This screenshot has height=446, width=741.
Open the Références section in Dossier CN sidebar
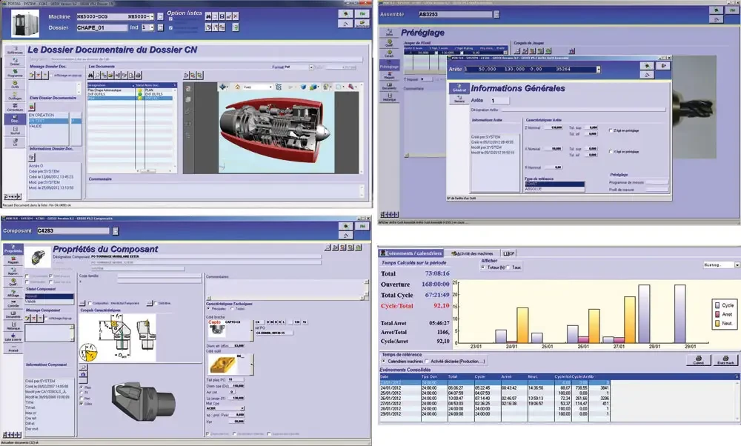click(15, 50)
